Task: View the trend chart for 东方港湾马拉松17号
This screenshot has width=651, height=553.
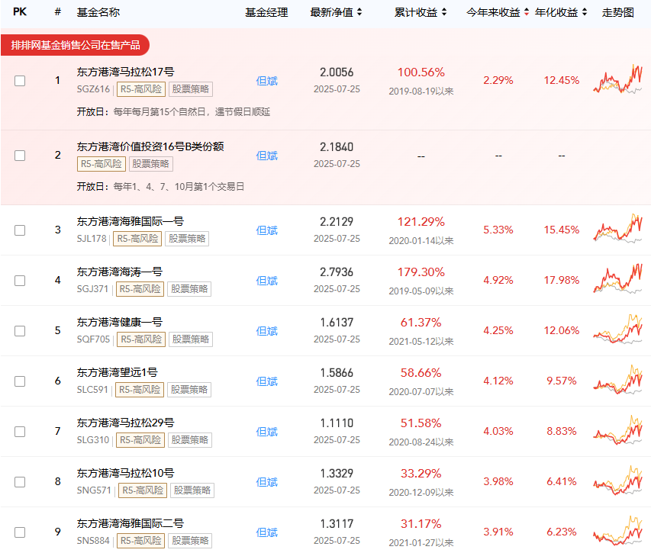Action: pos(617,79)
